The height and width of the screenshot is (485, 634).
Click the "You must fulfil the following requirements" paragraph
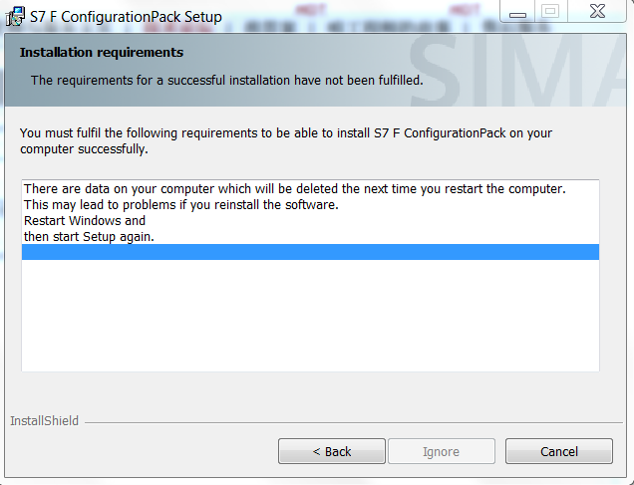coord(286,140)
